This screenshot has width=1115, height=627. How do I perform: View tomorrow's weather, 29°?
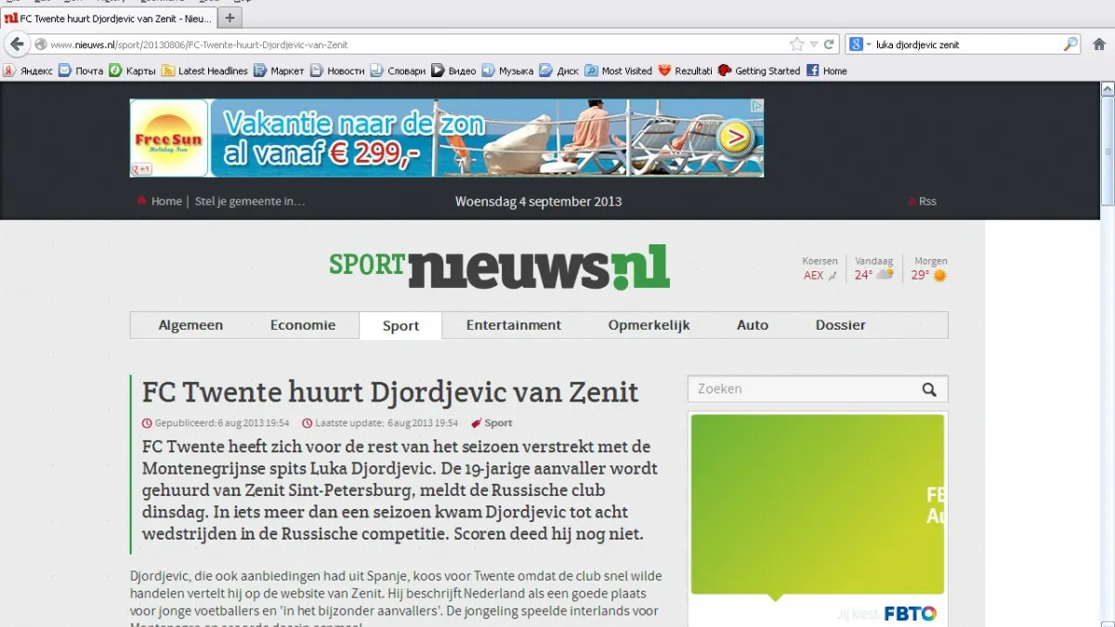[x=929, y=275]
